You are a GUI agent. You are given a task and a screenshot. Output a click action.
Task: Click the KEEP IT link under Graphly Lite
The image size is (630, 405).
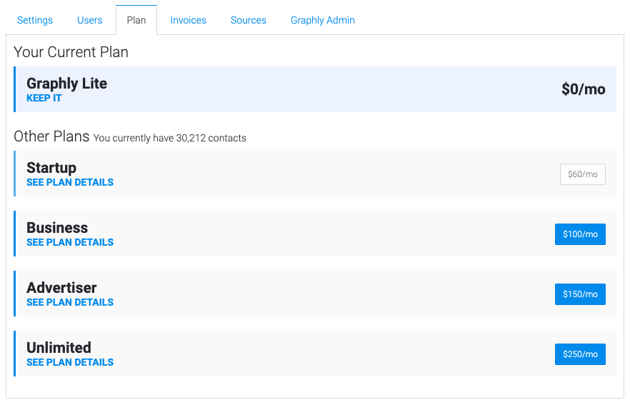(44, 98)
